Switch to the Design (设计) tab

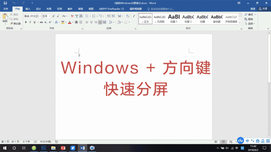(39, 9)
